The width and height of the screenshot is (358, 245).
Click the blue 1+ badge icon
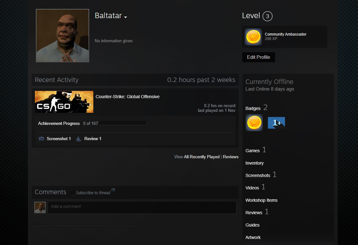tap(276, 123)
